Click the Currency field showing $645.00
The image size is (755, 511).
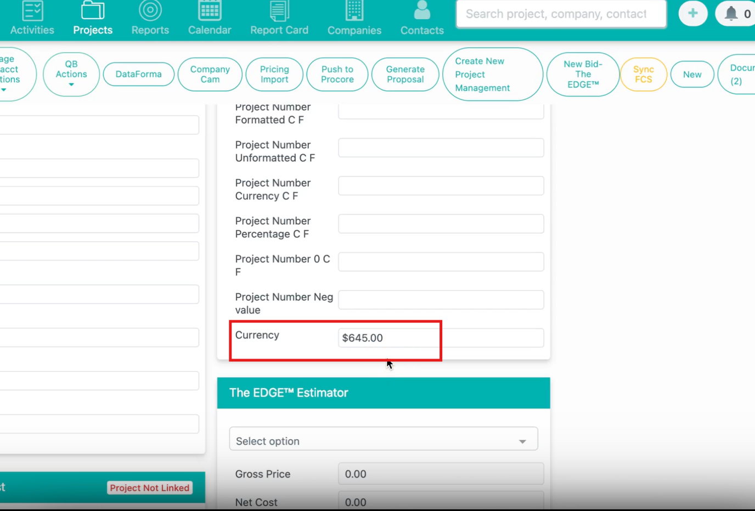click(441, 338)
